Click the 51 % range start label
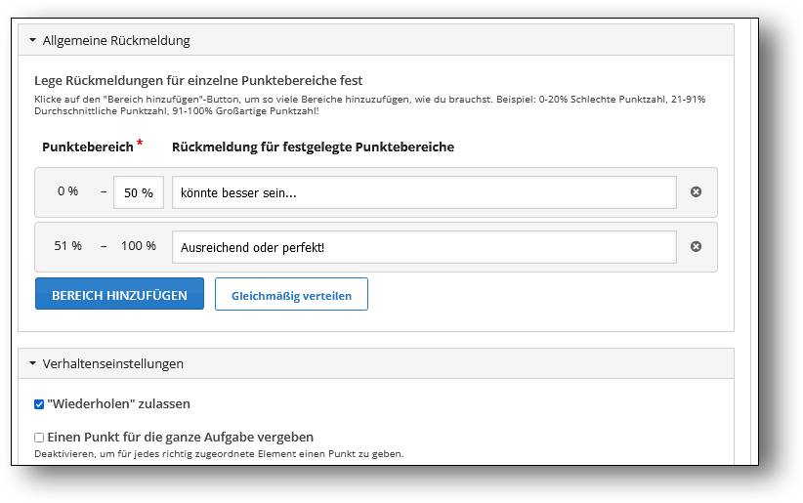 pyautogui.click(x=68, y=246)
